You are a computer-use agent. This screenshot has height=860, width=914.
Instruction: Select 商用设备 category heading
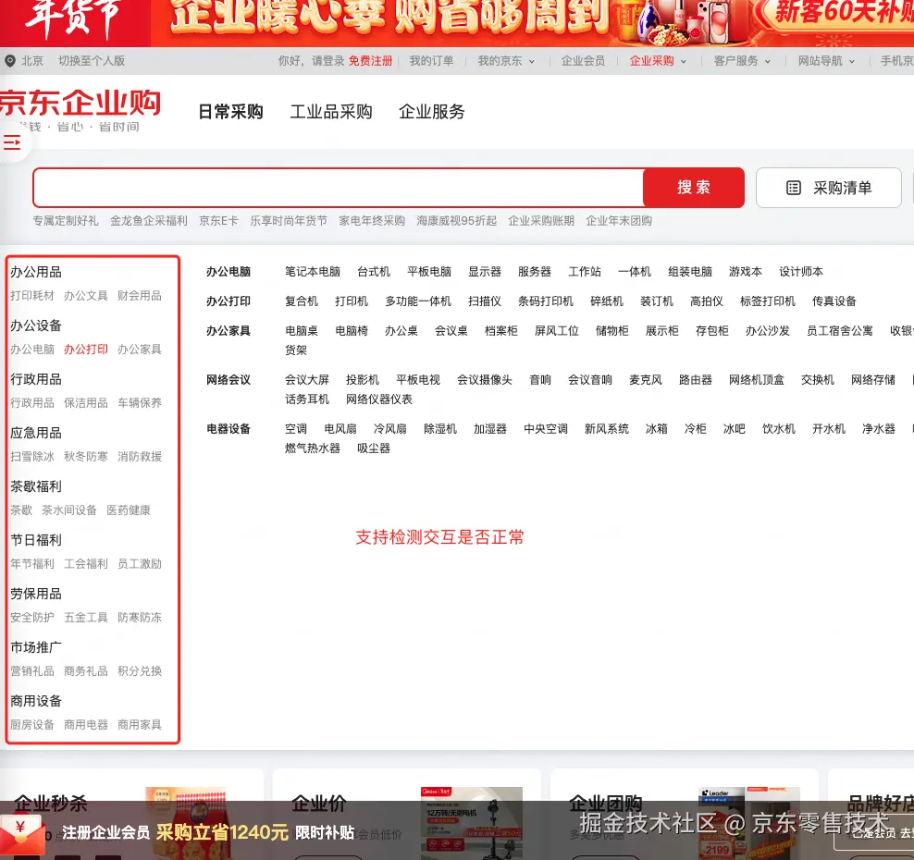(x=35, y=701)
